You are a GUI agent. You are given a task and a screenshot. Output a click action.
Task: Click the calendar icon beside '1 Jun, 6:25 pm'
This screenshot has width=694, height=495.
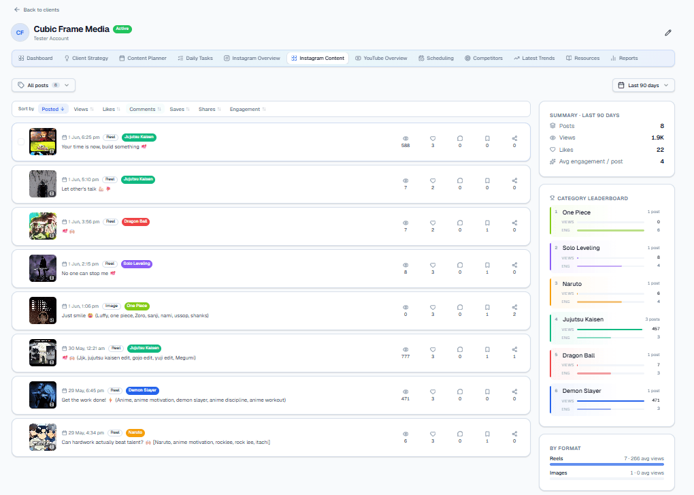coord(64,138)
